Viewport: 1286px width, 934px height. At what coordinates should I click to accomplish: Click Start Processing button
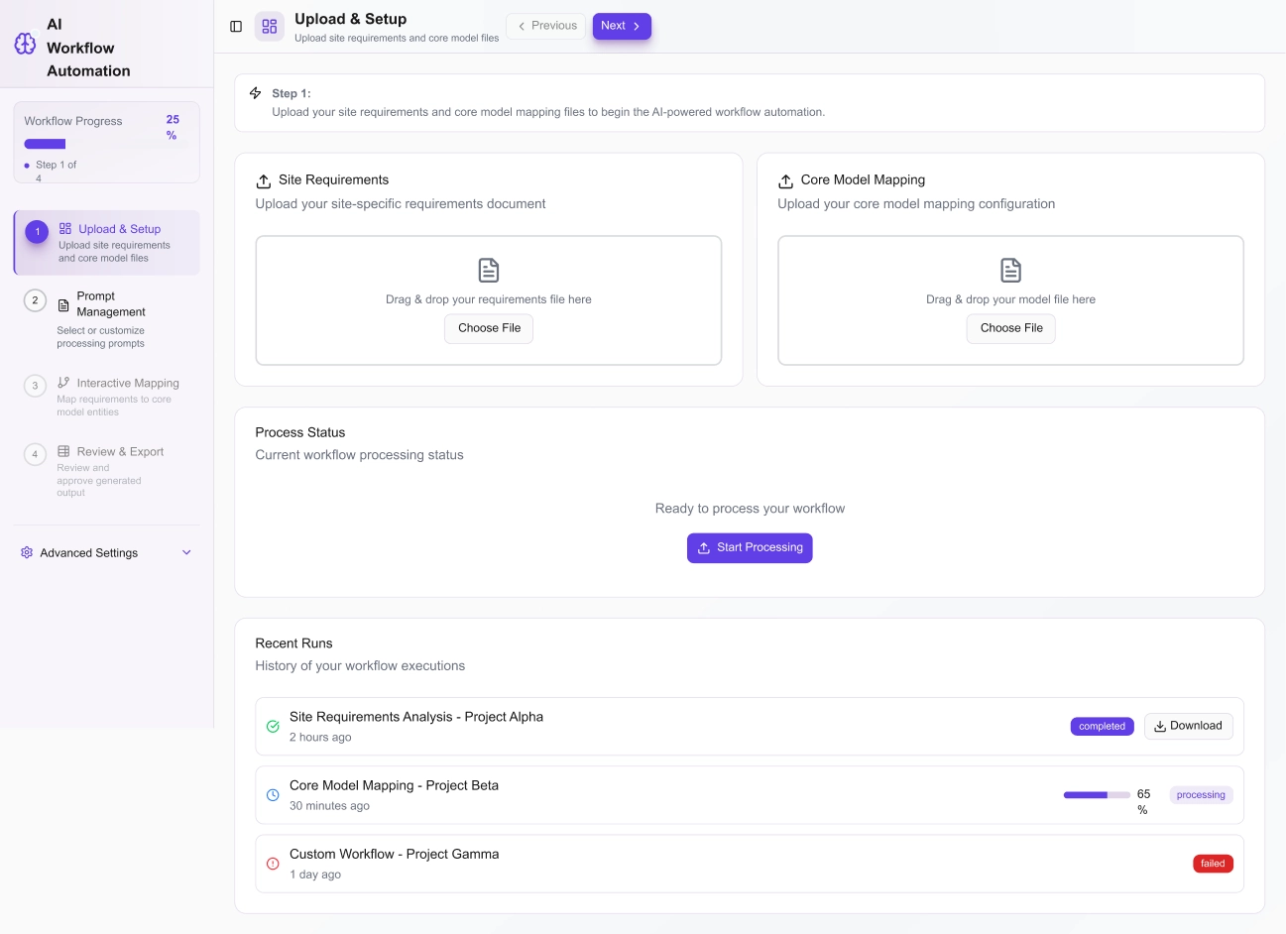pos(750,548)
